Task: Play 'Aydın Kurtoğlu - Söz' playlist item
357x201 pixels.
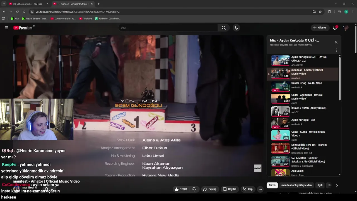Action: (x=303, y=123)
